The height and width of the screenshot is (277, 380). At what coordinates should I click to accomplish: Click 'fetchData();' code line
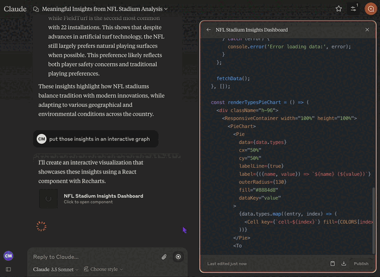(233, 78)
